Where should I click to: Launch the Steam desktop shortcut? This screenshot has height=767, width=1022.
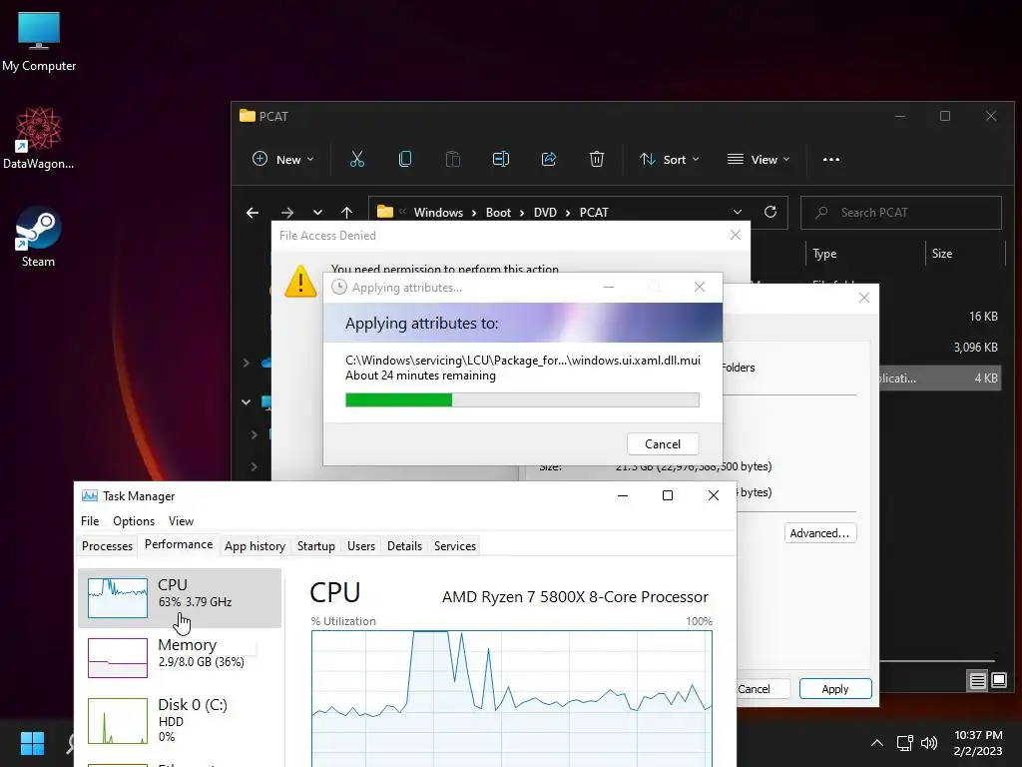click(39, 236)
